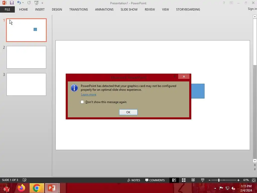The height and width of the screenshot is (193, 257).
Task: Show hidden system tray icons arrow
Action: pyautogui.click(x=215, y=188)
